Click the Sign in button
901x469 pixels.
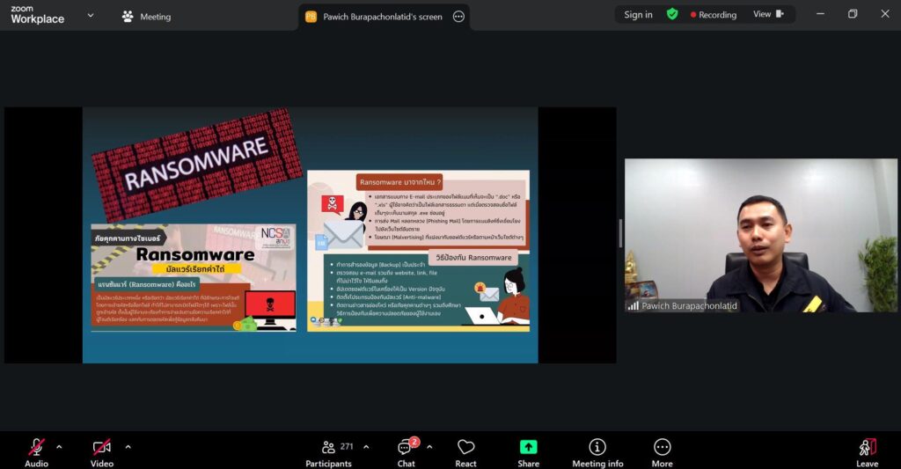click(638, 15)
